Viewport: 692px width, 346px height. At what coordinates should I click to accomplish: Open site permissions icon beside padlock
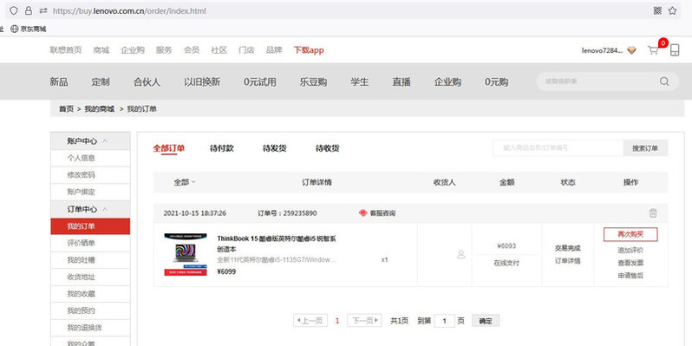tap(43, 11)
